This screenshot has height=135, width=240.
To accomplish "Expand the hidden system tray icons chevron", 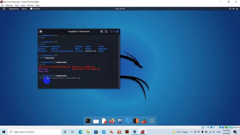I will click(x=191, y=132).
